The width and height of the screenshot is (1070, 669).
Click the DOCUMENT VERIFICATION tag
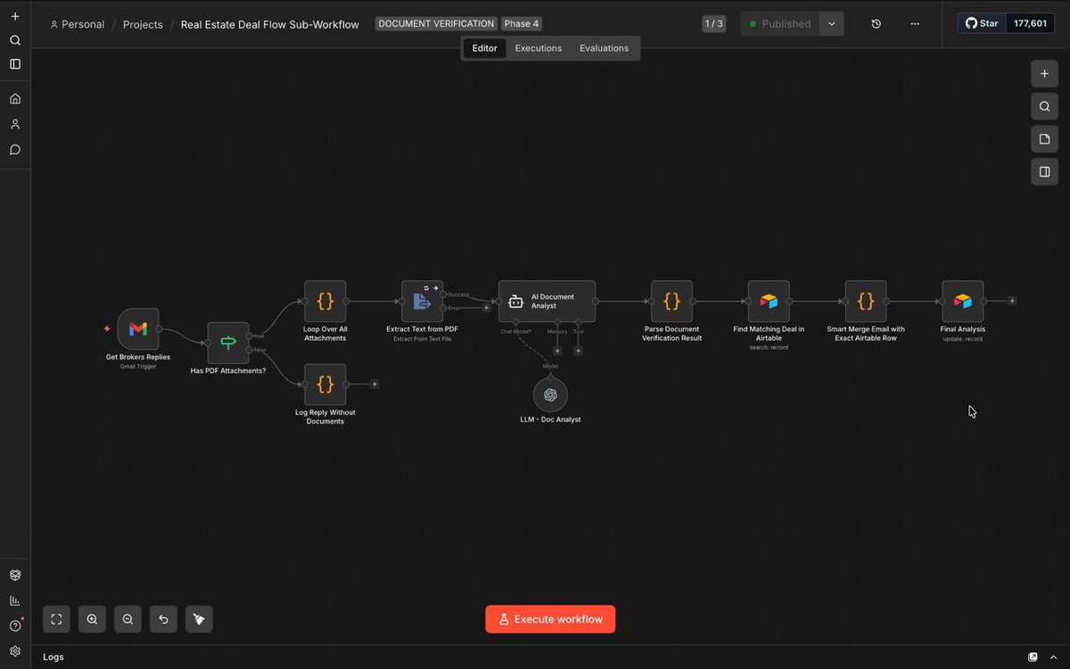pos(436,24)
